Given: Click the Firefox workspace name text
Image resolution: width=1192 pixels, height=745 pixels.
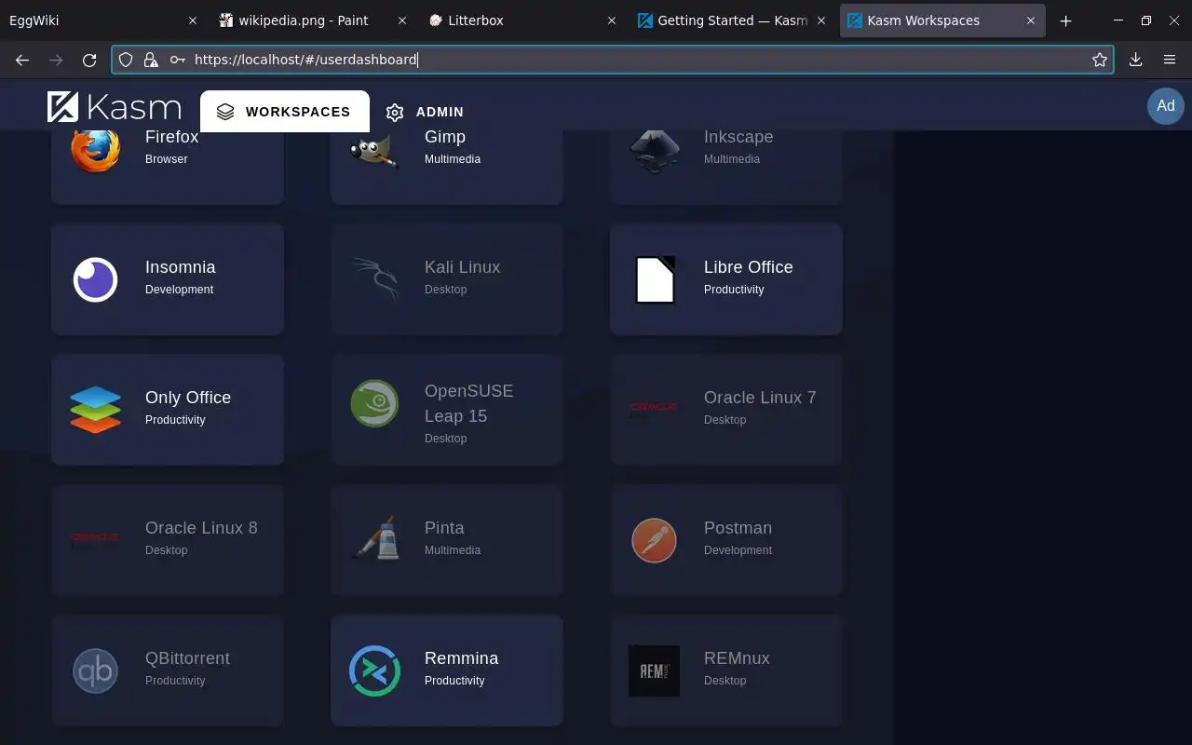Looking at the screenshot, I should (x=171, y=136).
